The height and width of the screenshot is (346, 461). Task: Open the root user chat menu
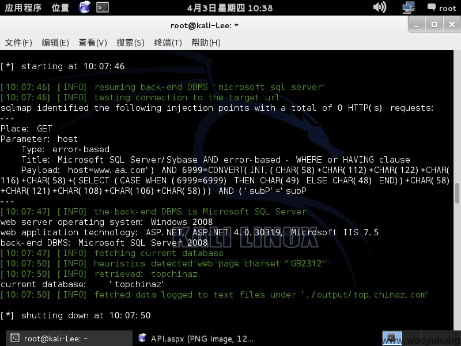click(441, 8)
